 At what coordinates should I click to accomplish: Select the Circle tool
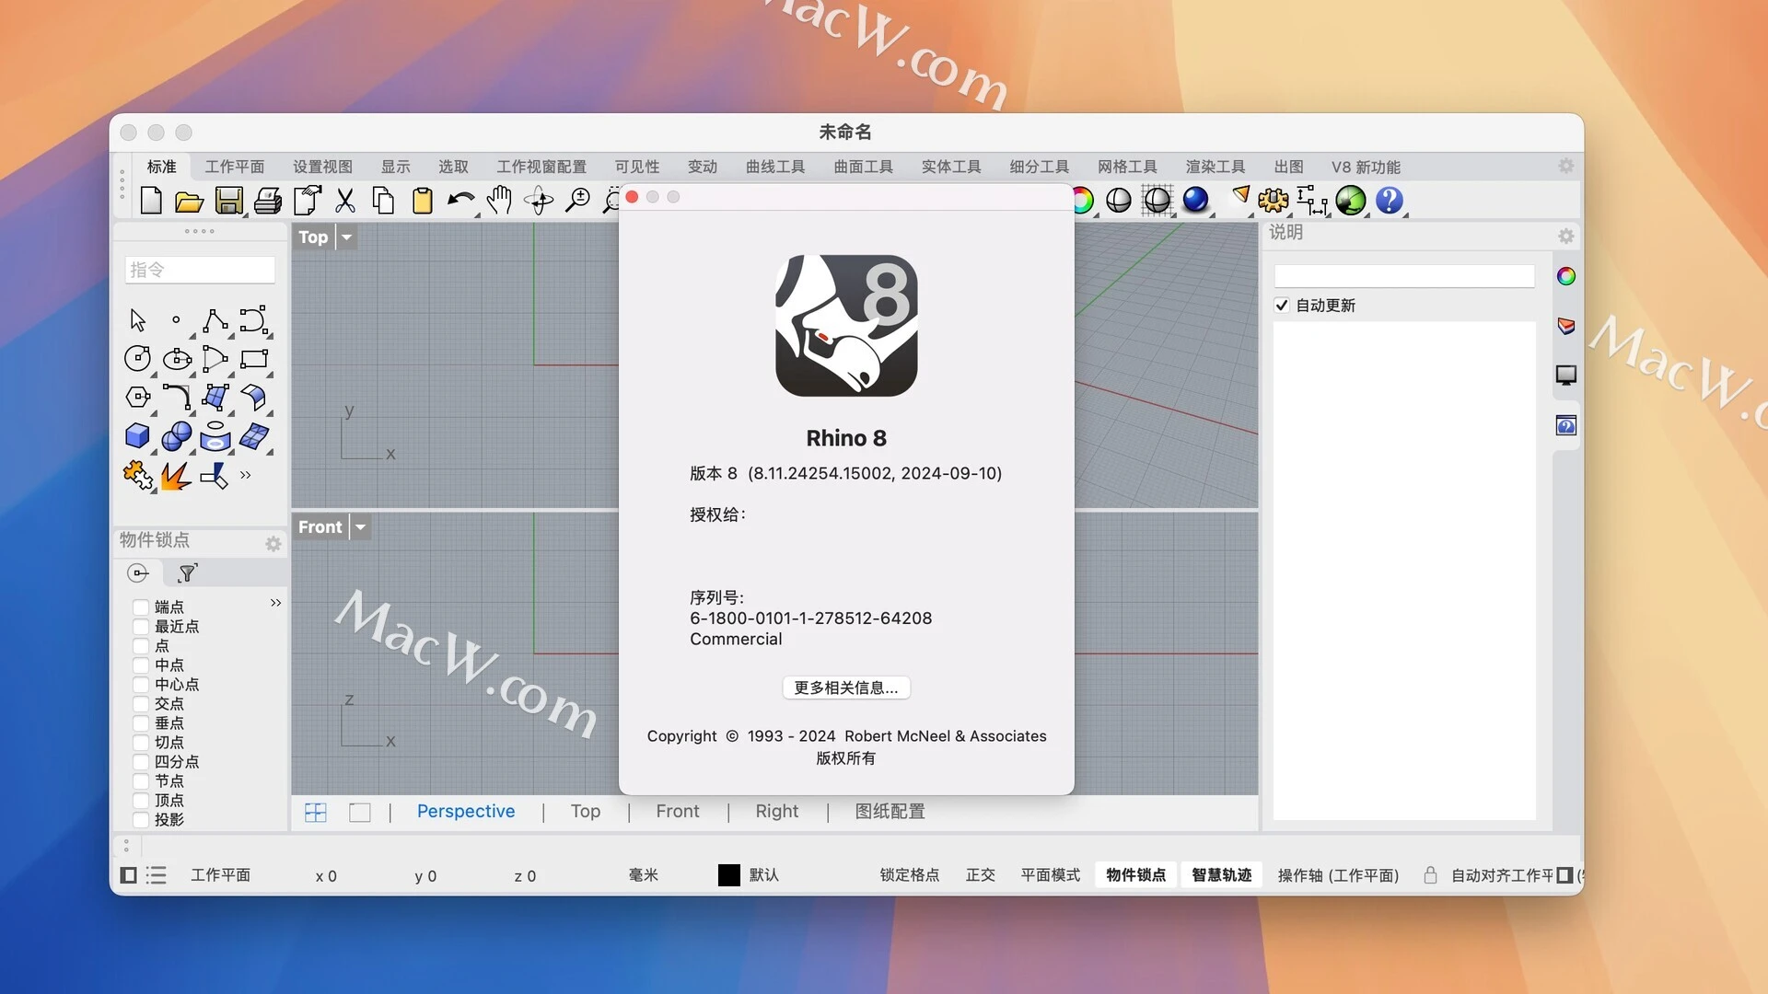pyautogui.click(x=138, y=358)
